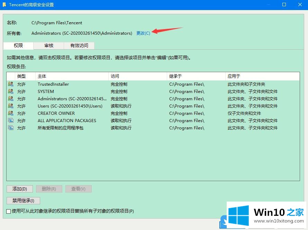Maximize the Tencent的高级安全设置 window
This screenshot has height=230, width=308.
coord(284,5)
